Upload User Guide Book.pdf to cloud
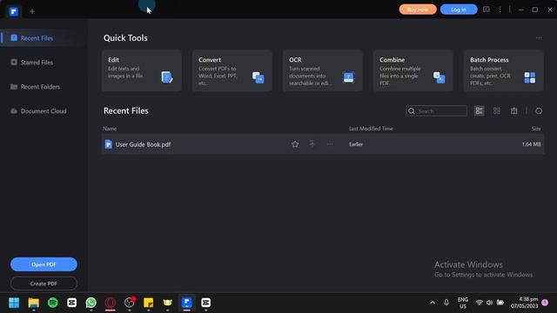 tap(312, 144)
